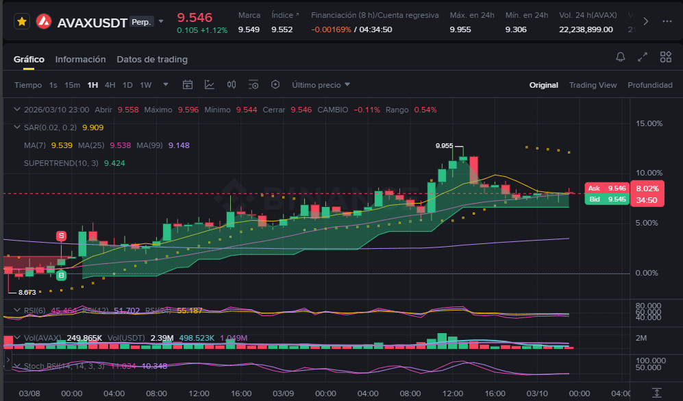Collapse the candle OHLC info row chevron
683x401 pixels.
(x=17, y=110)
